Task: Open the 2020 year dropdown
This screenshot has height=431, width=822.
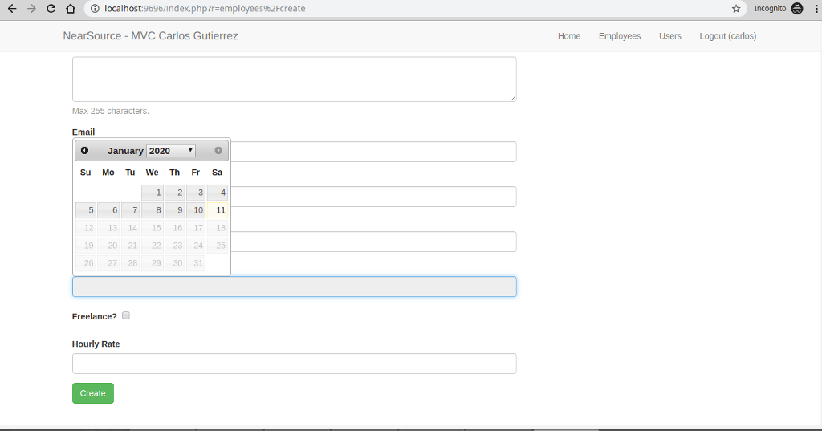Action: (x=171, y=151)
